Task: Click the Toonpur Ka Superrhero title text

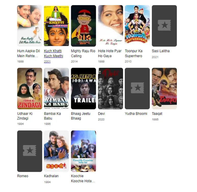Action: [134, 54]
